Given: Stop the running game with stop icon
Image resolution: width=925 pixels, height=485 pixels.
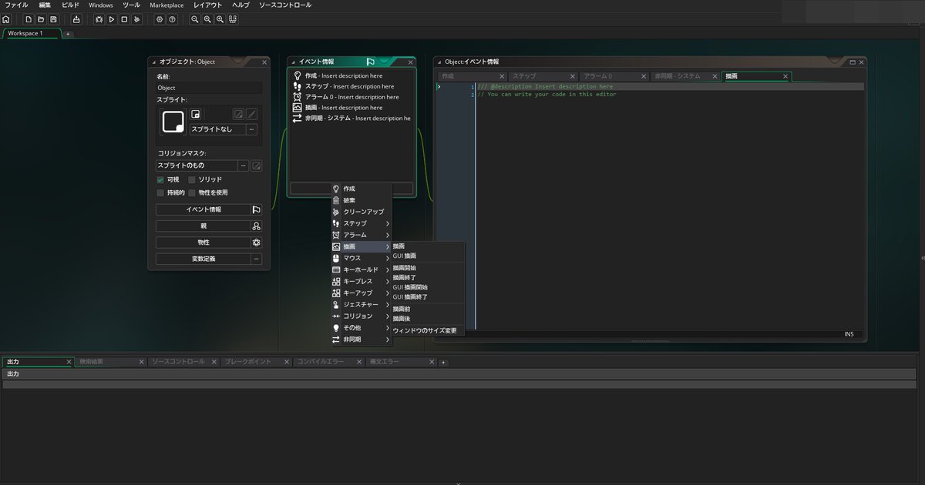Looking at the screenshot, I should pos(124,18).
